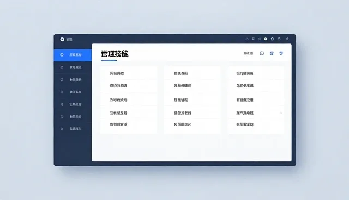Open the first row in the right card
This screenshot has height=200, width=349.
256,73
